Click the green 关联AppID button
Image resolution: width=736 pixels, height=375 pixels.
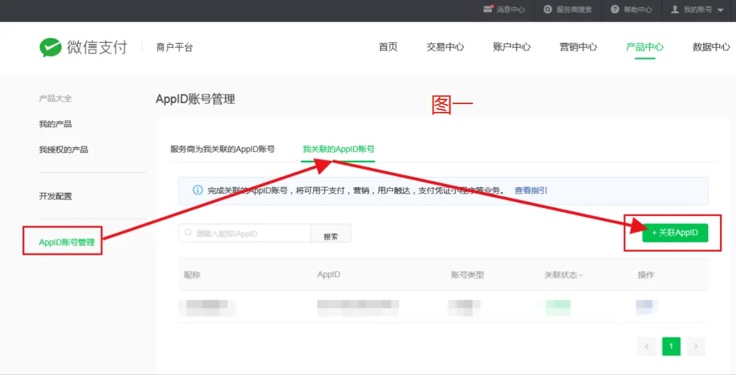coord(674,233)
